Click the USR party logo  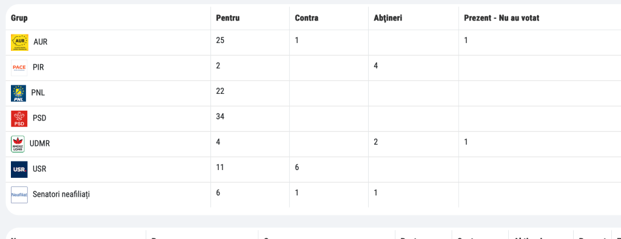[x=19, y=169]
